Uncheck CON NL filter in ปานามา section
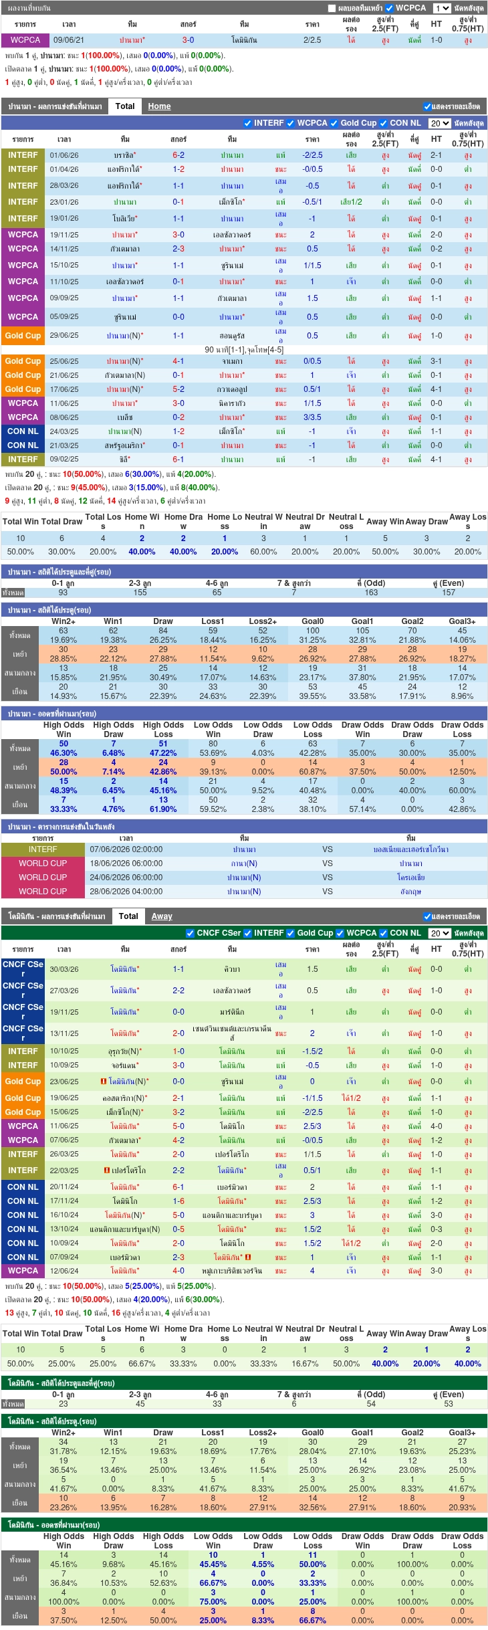Viewport: 488px width, 1630px height. click(x=384, y=123)
